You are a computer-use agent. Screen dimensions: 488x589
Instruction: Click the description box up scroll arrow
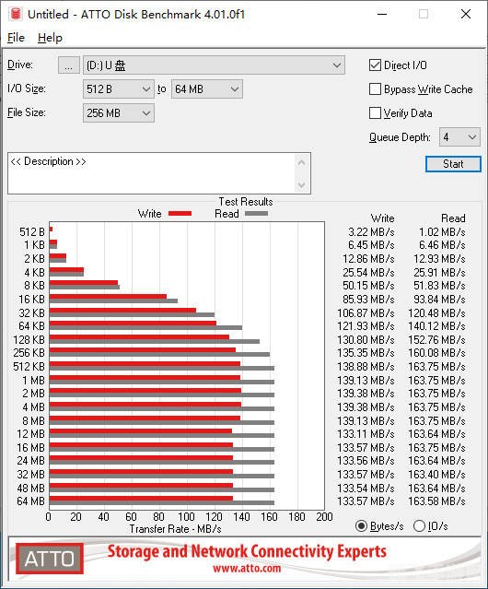click(x=301, y=163)
